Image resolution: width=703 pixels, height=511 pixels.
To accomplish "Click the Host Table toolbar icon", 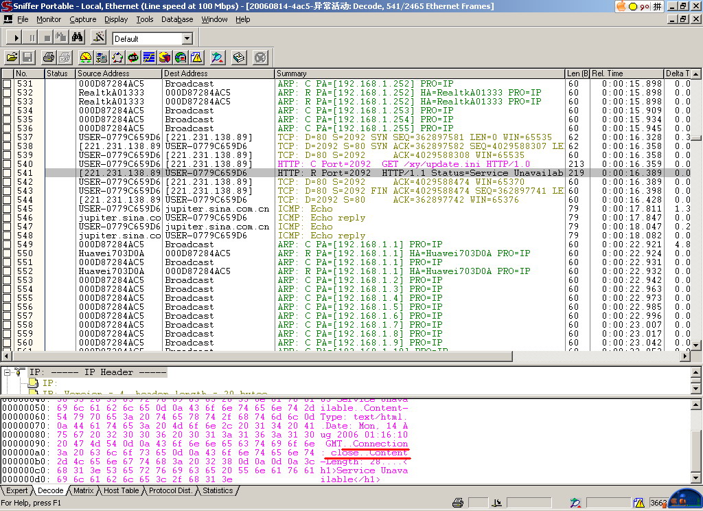I will (x=102, y=58).
